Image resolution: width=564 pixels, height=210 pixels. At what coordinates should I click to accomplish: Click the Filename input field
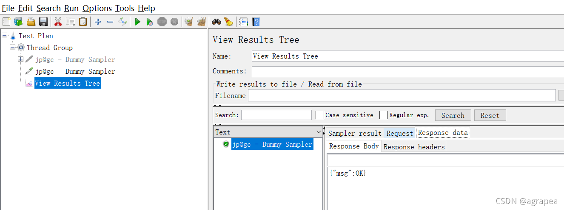tap(402, 95)
